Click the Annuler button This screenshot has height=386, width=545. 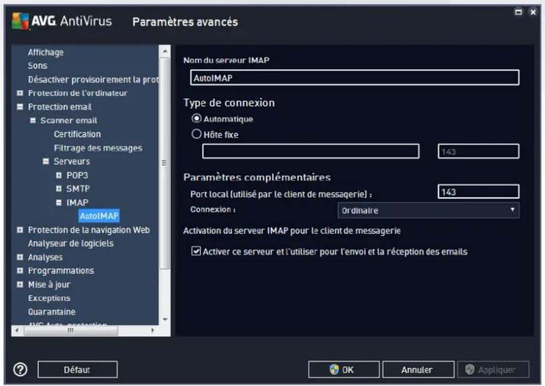pos(418,369)
